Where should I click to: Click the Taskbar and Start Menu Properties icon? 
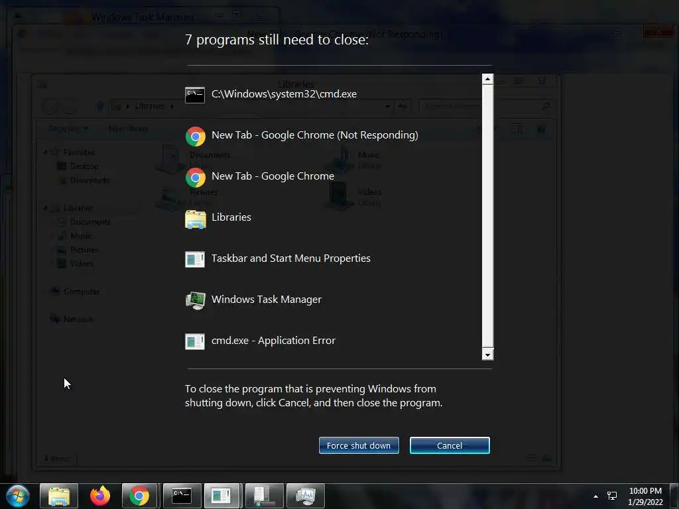pos(195,259)
